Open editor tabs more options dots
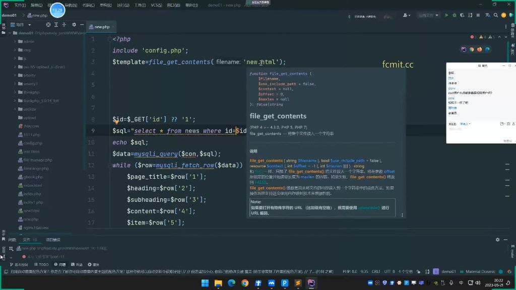Image resolution: width=516 pixels, height=290 pixels. pos(506,27)
